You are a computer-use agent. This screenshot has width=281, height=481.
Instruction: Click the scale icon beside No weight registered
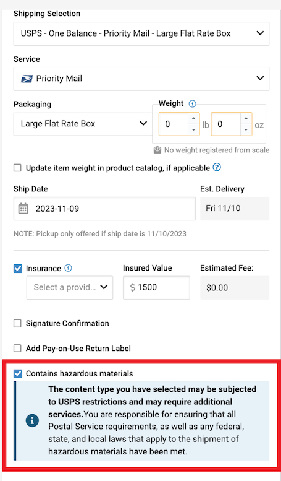(x=157, y=150)
